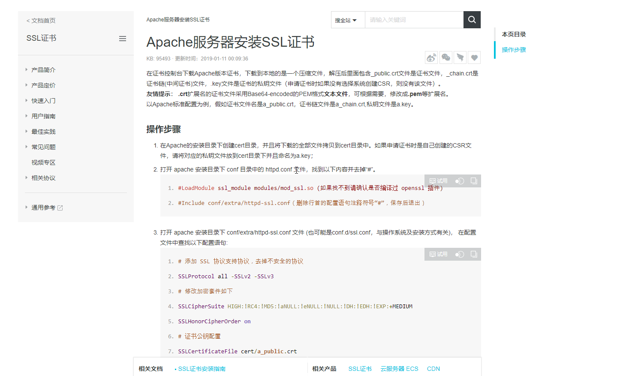
Task: Click the breadcrumb Apache服务器安装SSL证书
Action: 178,20
